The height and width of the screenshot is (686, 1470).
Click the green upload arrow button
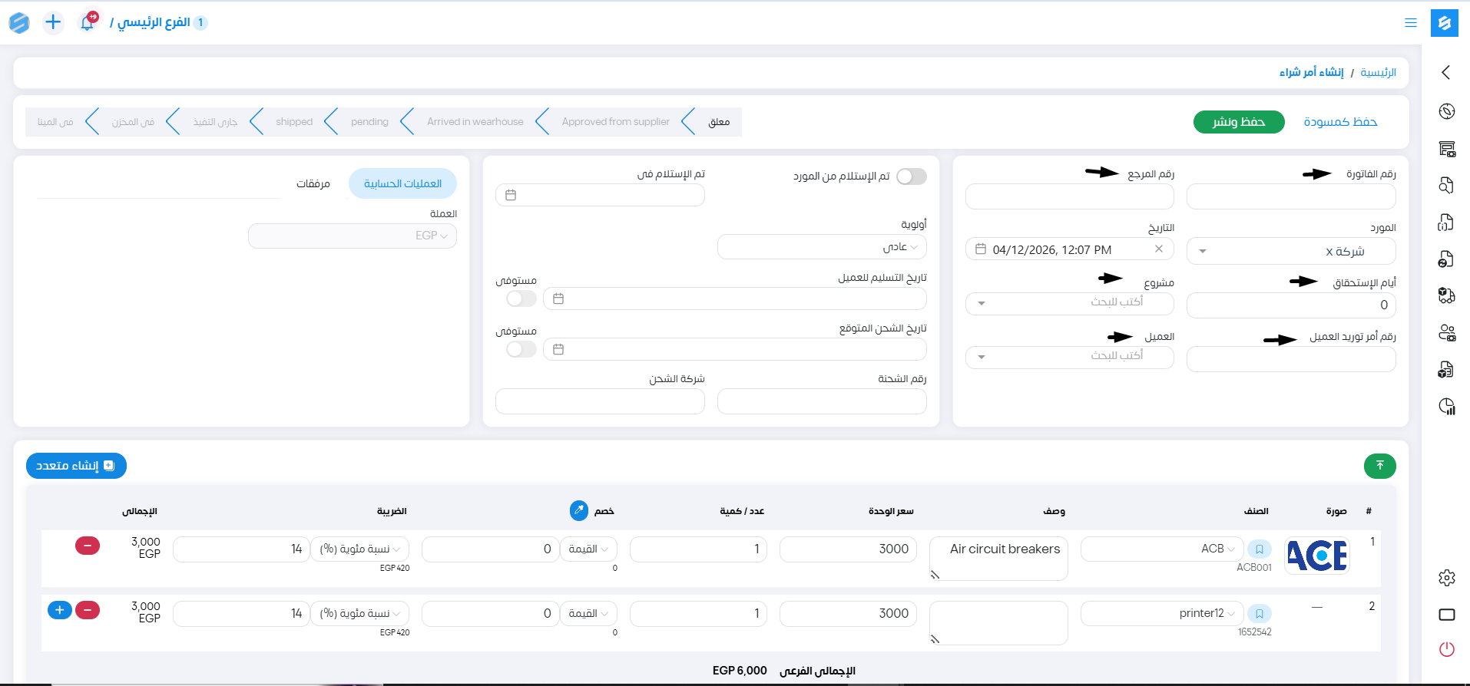1379,466
